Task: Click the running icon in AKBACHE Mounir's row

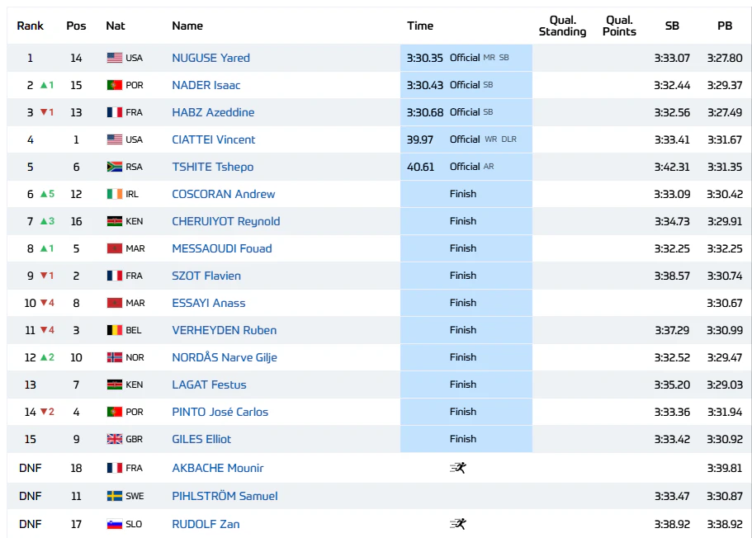Action: [458, 468]
